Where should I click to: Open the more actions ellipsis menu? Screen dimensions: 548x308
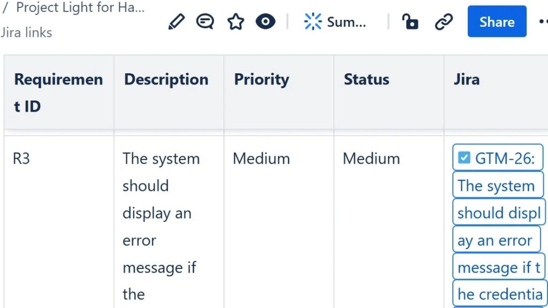pos(543,22)
